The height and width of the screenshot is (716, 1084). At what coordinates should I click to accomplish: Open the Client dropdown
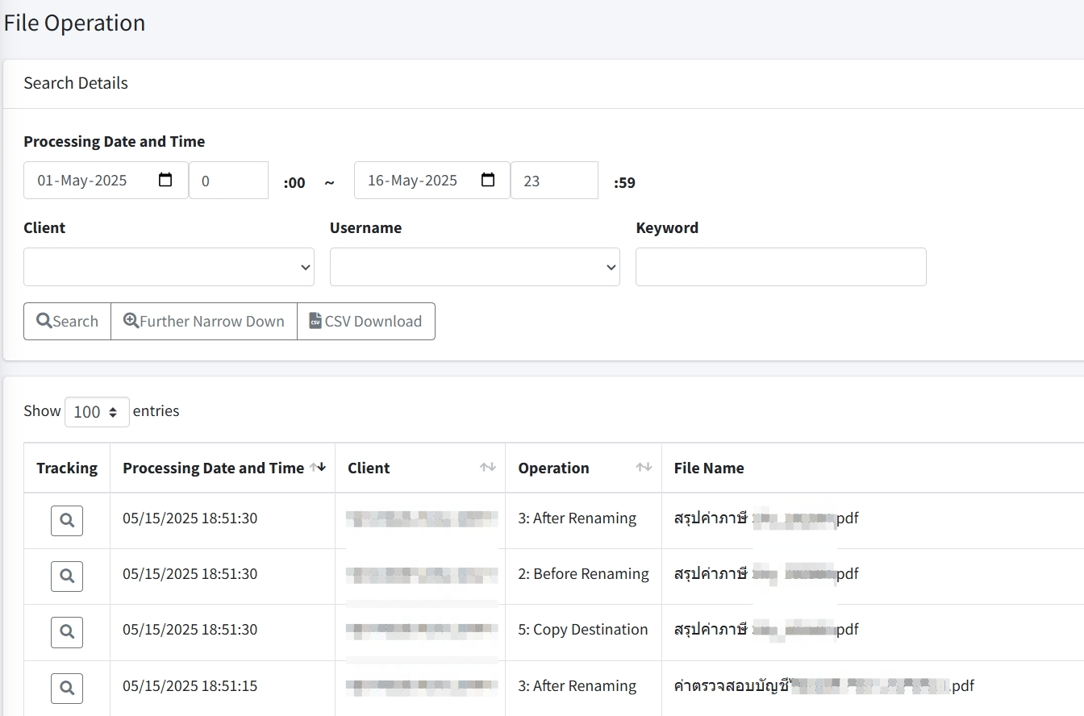click(x=168, y=267)
